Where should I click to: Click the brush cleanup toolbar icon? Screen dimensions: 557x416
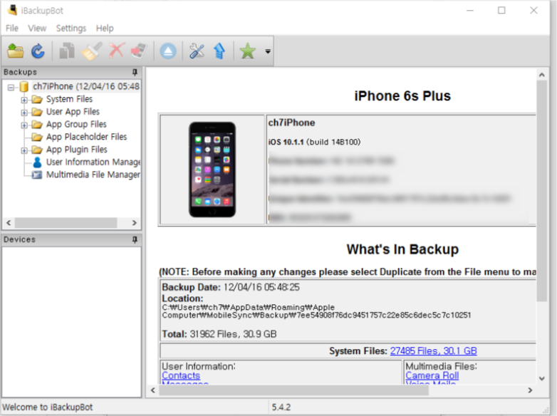click(92, 51)
